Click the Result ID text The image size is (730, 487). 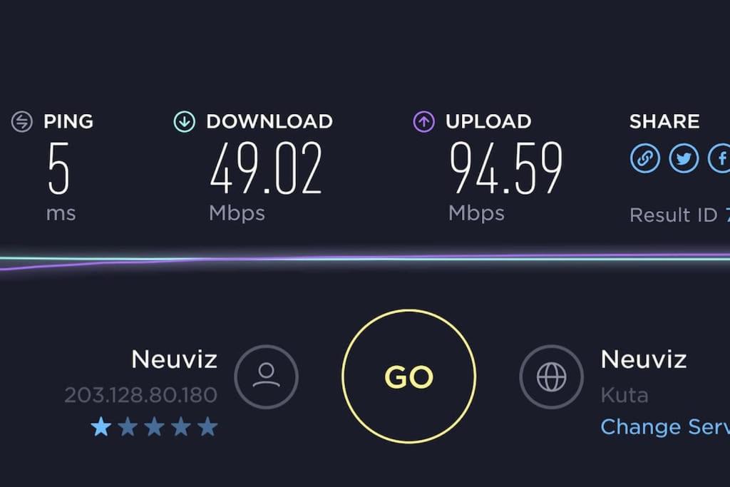coord(679,215)
